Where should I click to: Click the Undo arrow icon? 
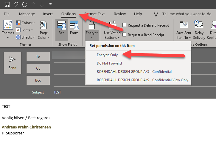[16, 4]
